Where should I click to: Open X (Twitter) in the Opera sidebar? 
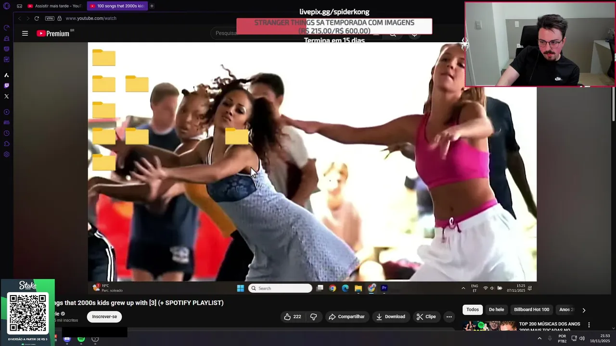tap(7, 96)
